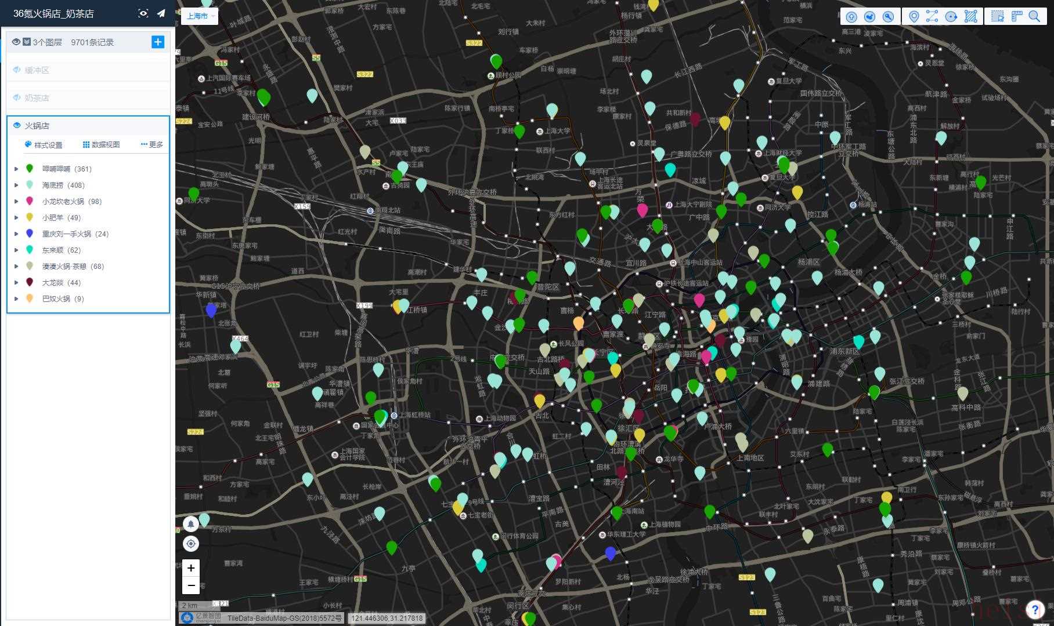Select the polyline drawing tool
Viewport: 1054px width, 626px height.
pos(932,16)
